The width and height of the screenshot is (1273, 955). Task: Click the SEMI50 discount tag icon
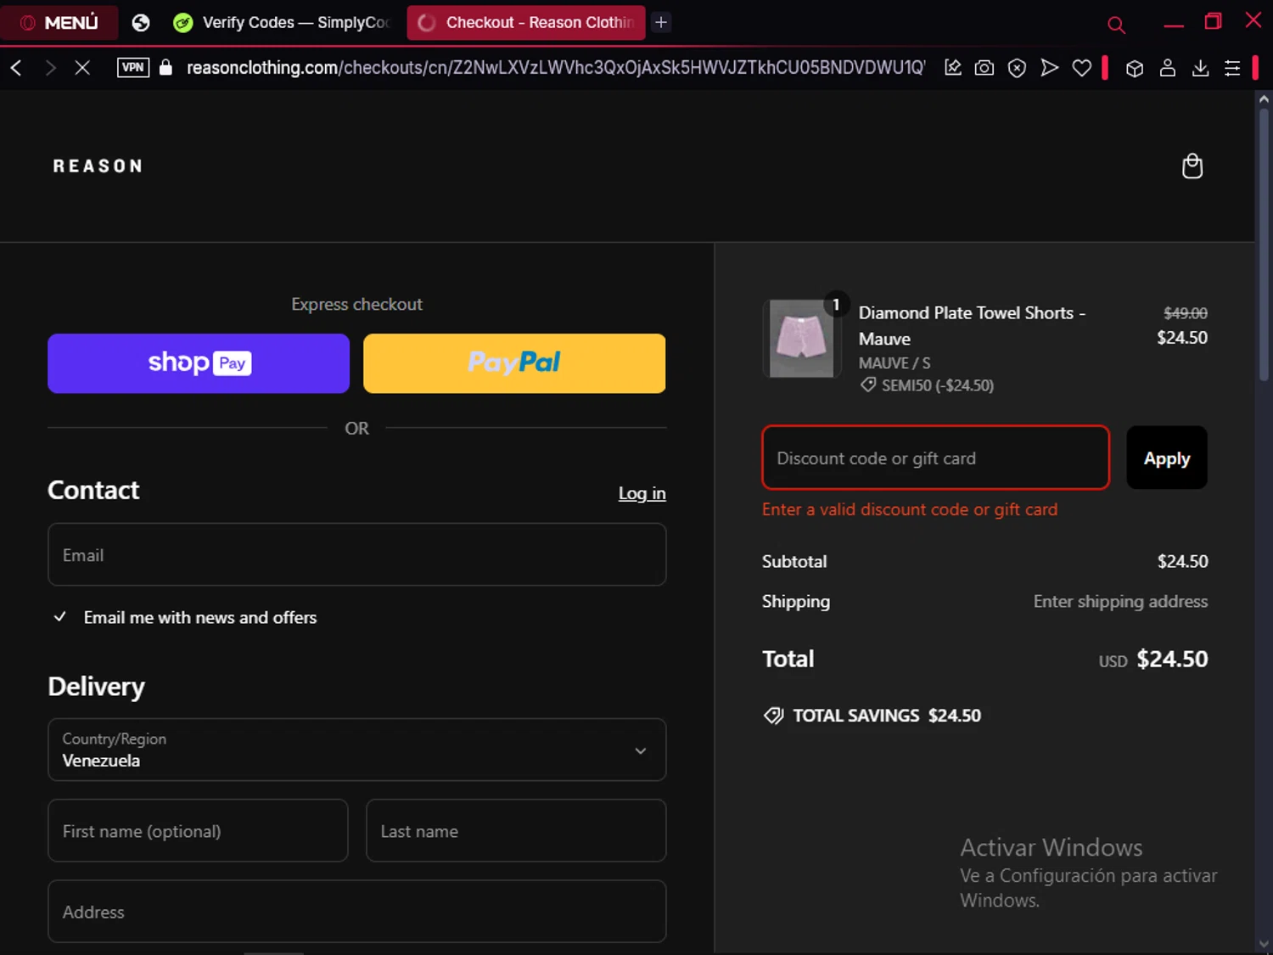[867, 385]
